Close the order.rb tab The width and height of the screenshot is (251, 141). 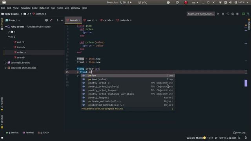coord(131,20)
